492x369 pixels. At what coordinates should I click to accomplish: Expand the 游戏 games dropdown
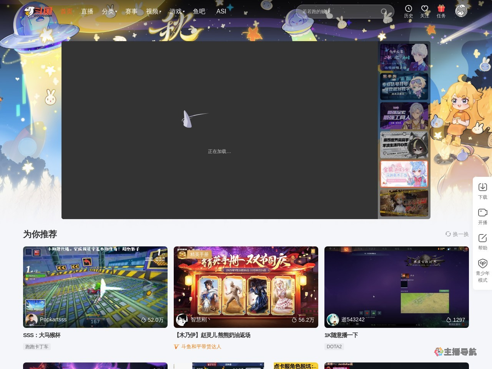[177, 12]
